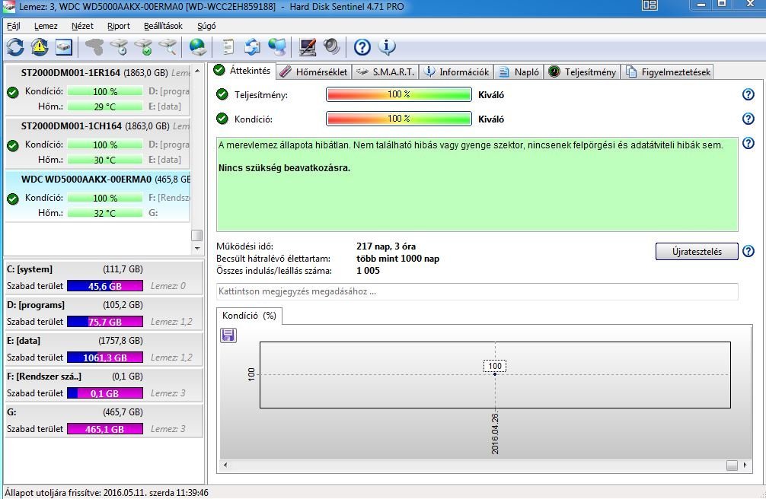This screenshot has height=499, width=766.
Task: Click the layout icon in title bar
Action: tap(650, 5)
